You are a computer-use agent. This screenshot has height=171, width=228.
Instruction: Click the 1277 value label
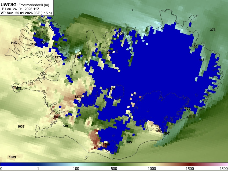pos(78,97)
